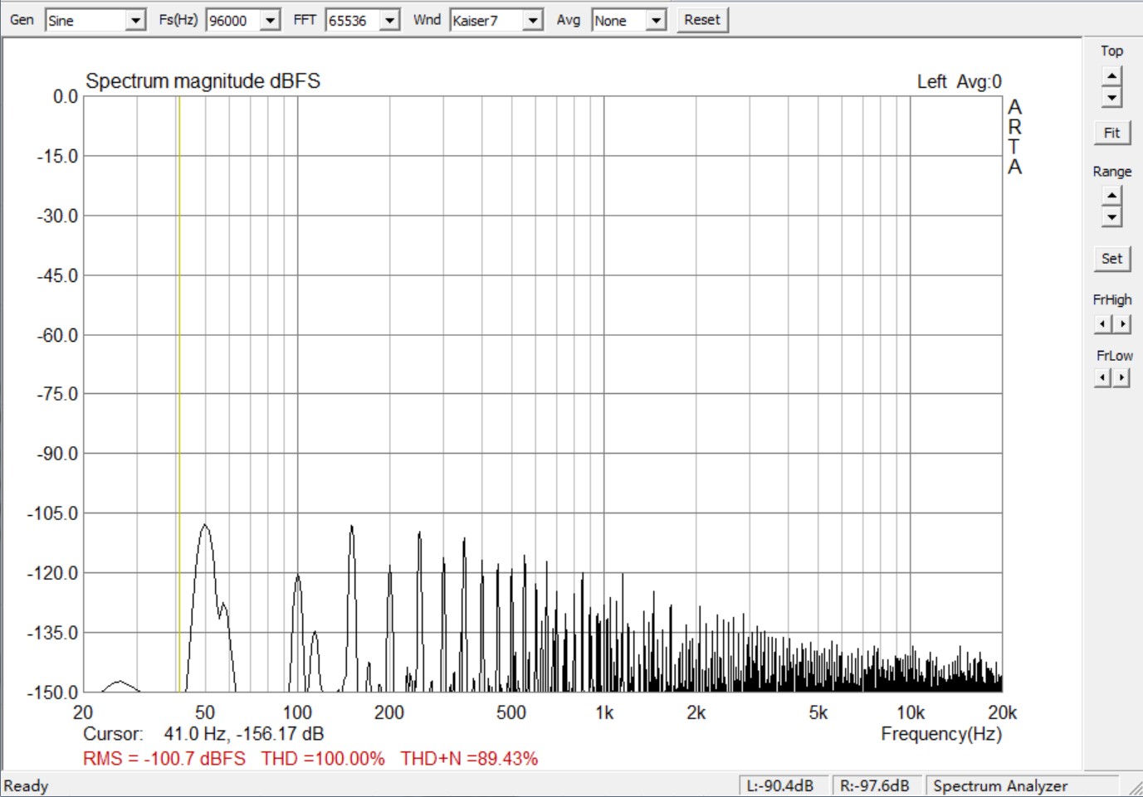
Task: Expand the FFT size dropdown
Action: pyautogui.click(x=389, y=21)
